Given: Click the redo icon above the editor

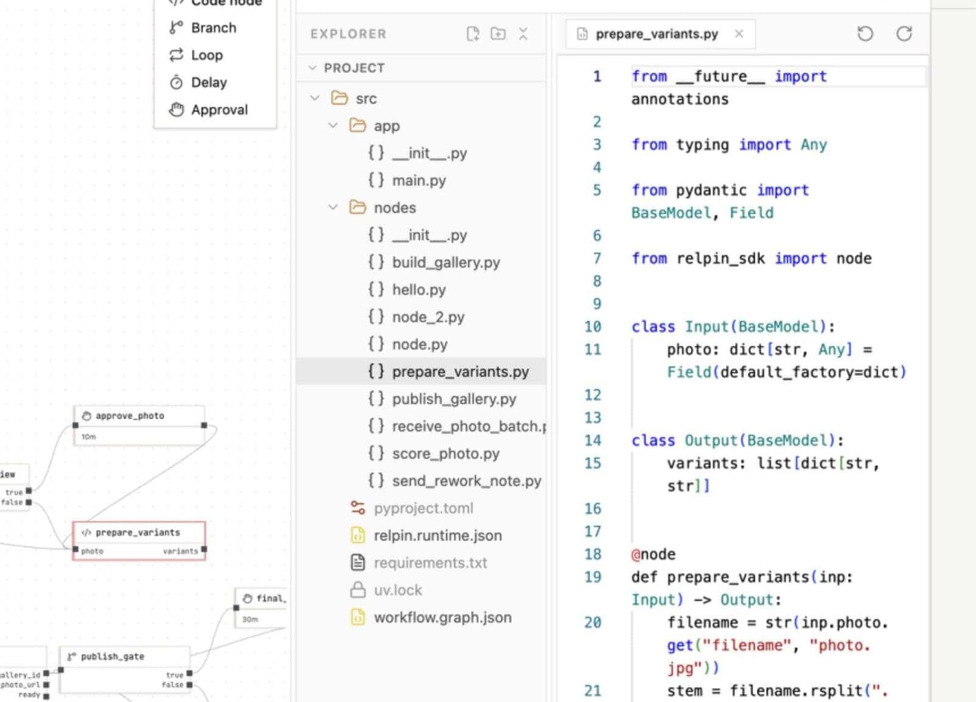Looking at the screenshot, I should 904,34.
